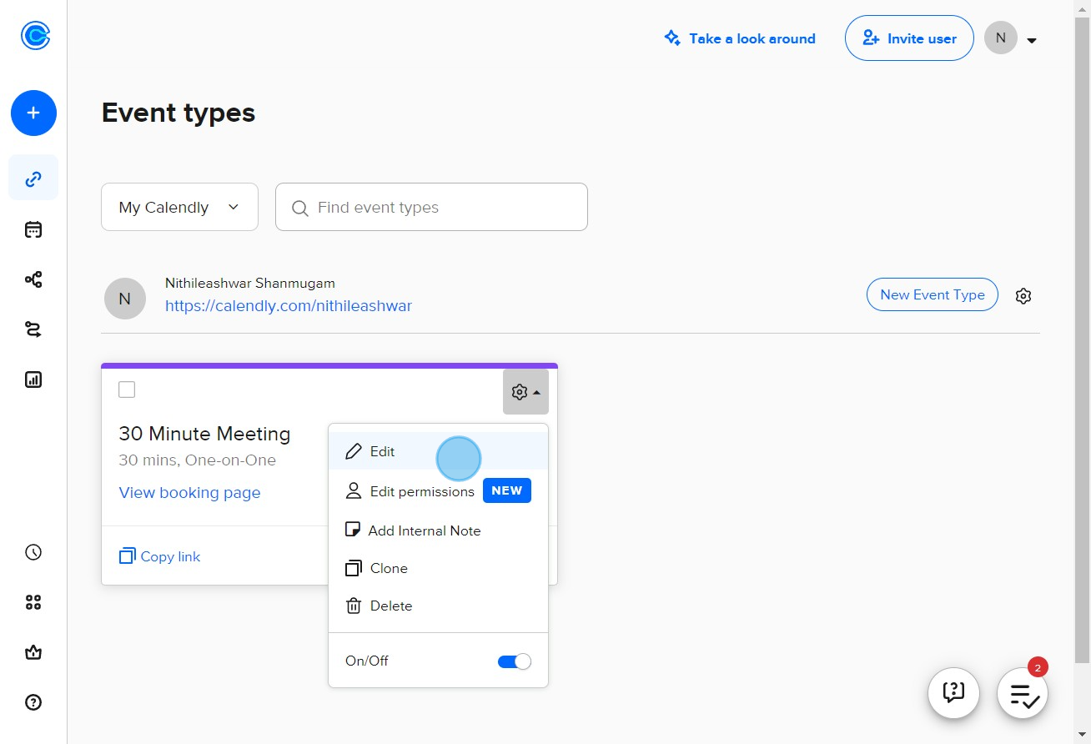
Task: Select the 30 Minute Meeting checkbox
Action: pyautogui.click(x=127, y=390)
